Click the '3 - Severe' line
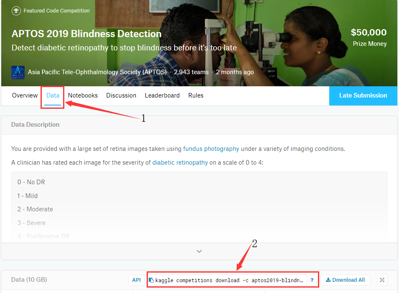This screenshot has height=293, width=399. (x=32, y=223)
